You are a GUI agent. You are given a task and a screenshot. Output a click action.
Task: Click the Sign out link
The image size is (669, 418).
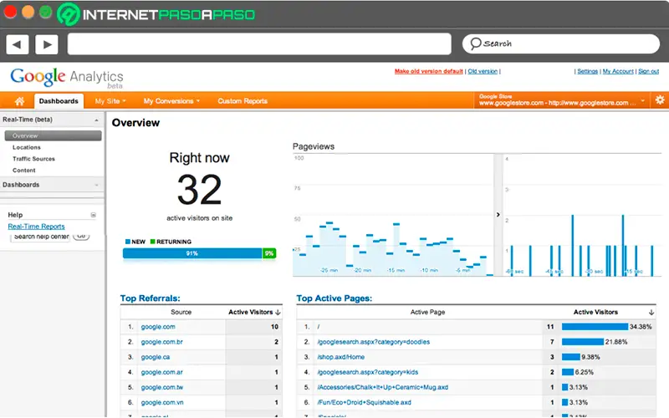(649, 71)
